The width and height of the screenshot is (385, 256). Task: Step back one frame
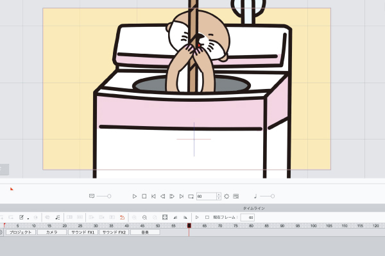click(162, 196)
